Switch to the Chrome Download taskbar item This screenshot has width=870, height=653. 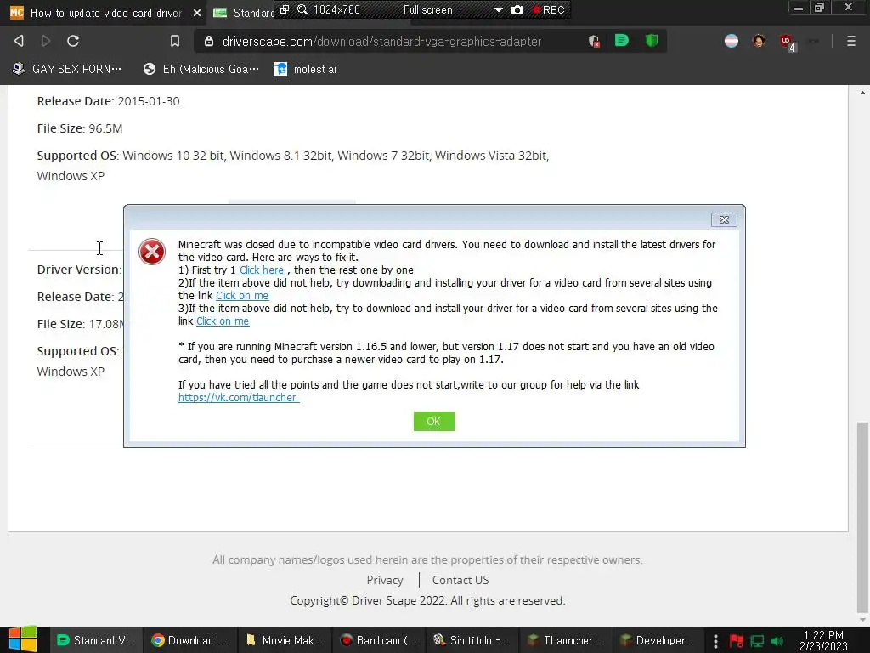click(x=190, y=640)
